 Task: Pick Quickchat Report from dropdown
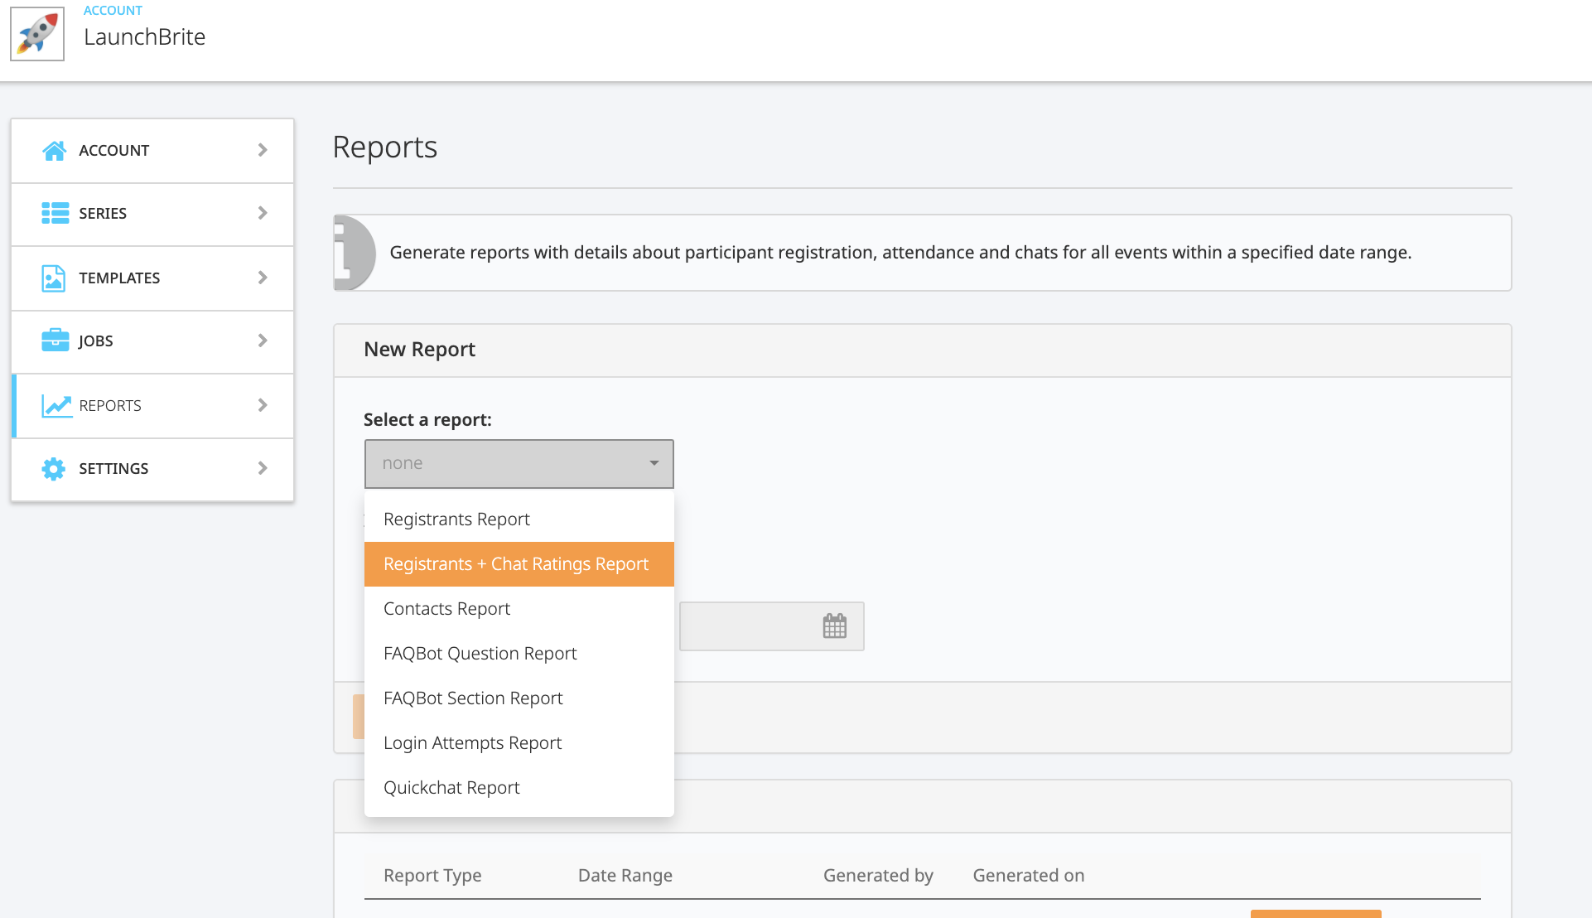pyautogui.click(x=451, y=788)
